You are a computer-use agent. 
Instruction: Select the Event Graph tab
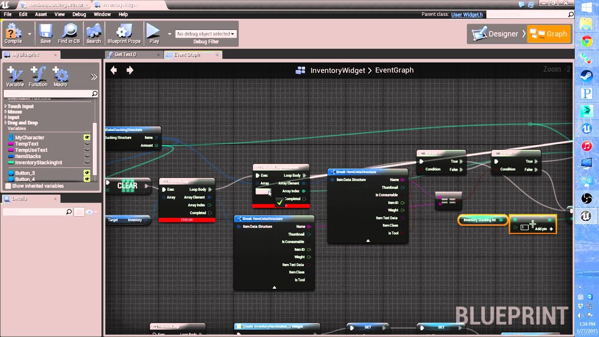pos(187,55)
